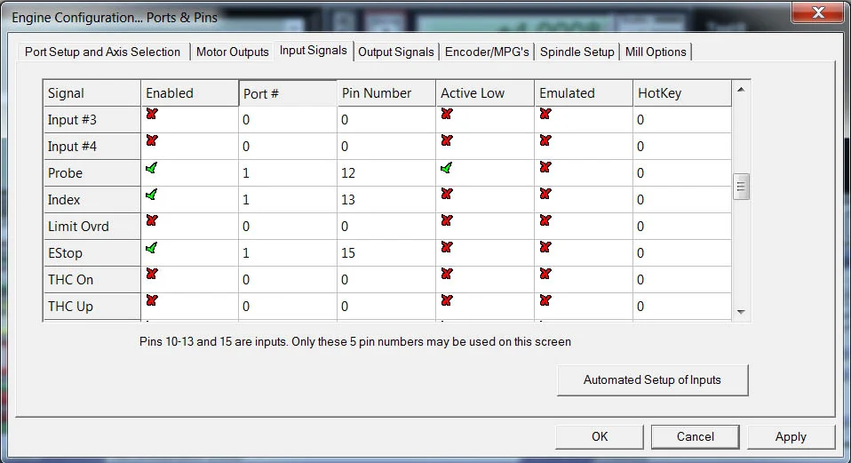851x463 pixels.
Task: Toggle Emulated for Input #3
Action: click(545, 114)
